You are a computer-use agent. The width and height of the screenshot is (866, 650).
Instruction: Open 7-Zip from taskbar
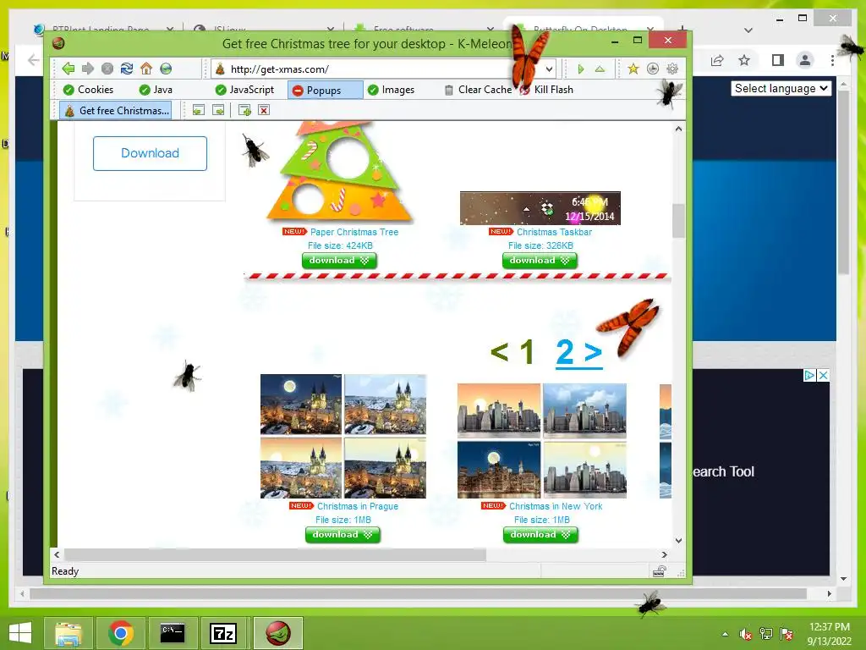[x=225, y=633]
